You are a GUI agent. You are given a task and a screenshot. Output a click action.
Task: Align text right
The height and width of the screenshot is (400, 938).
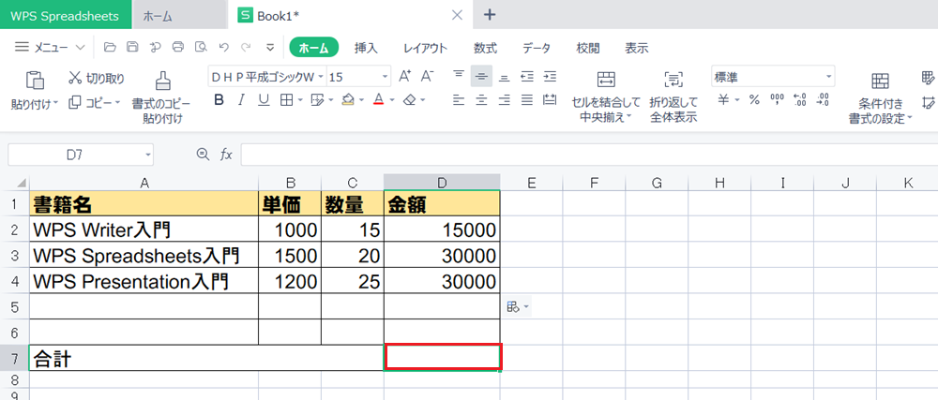[x=505, y=99]
